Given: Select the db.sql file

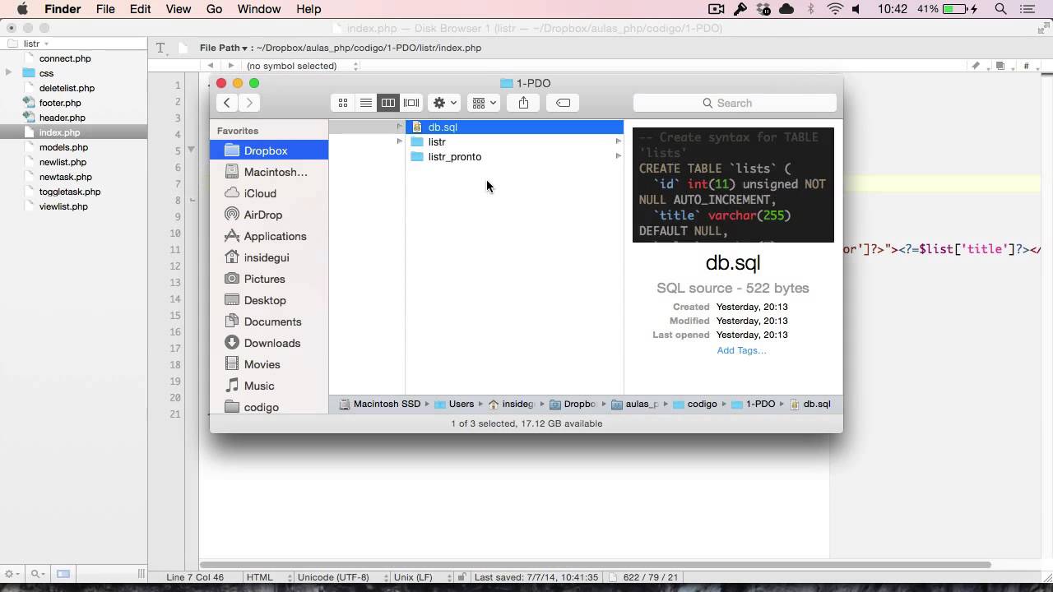Looking at the screenshot, I should click(x=514, y=127).
